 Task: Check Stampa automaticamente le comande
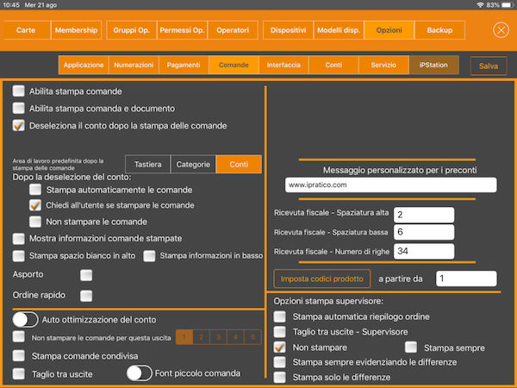[35, 190]
